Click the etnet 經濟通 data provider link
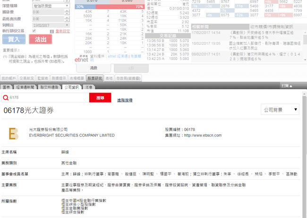Image resolution: width=307 pixels, height=218 pixels. 118,56
